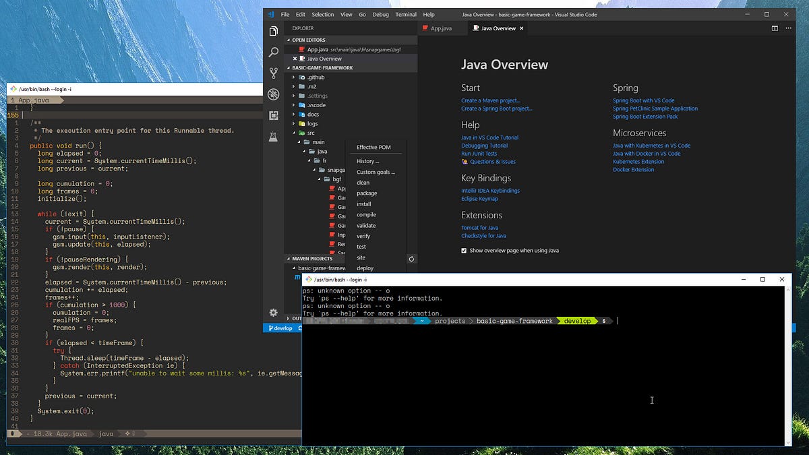809x455 pixels.
Task: Select the Source Control icon
Action: (x=272, y=72)
